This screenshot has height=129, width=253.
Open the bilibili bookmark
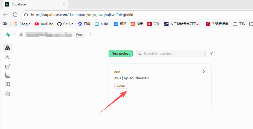point(102,24)
